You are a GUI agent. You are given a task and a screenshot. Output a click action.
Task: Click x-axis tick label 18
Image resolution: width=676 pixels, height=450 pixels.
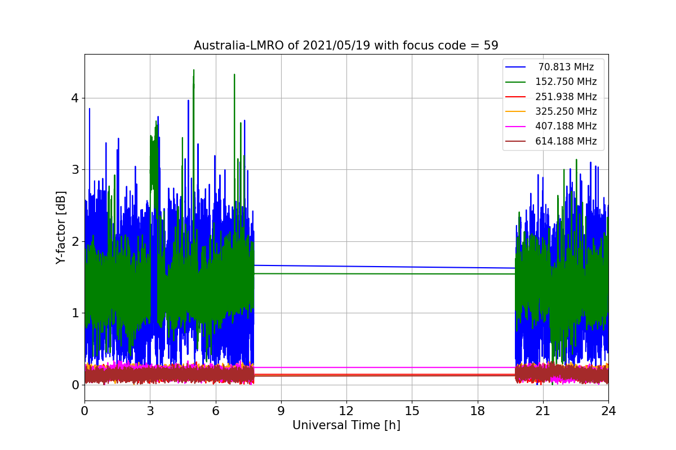point(477,411)
